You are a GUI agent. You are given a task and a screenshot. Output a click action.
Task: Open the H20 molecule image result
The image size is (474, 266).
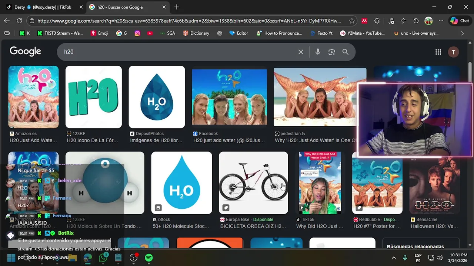[x=105, y=183]
